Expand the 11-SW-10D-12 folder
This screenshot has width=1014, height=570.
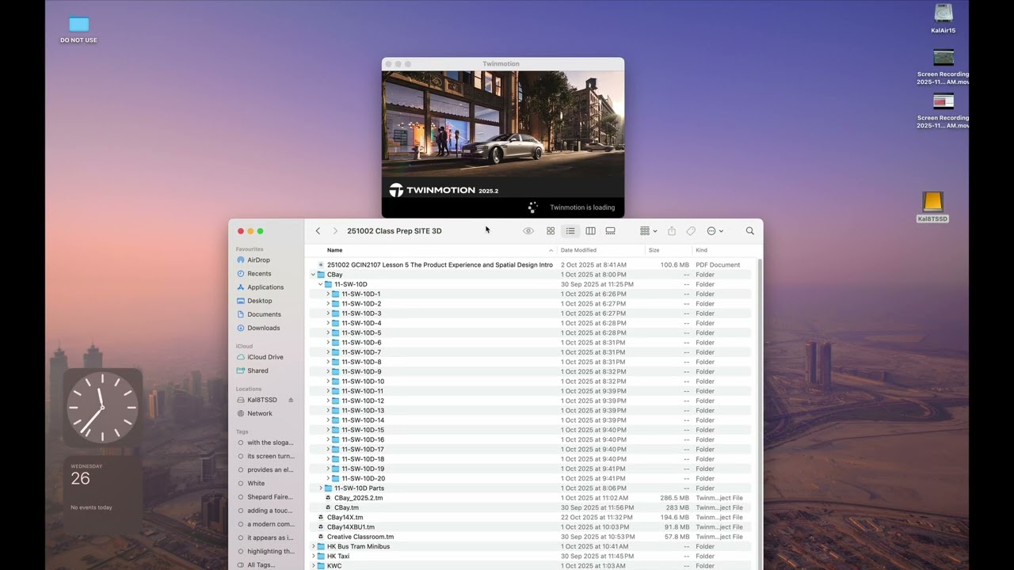(328, 401)
